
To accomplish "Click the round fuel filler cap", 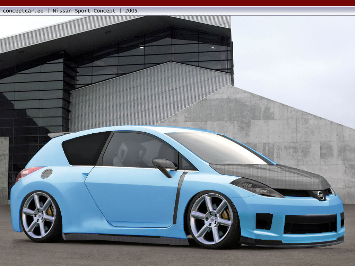I will (x=46, y=174).
